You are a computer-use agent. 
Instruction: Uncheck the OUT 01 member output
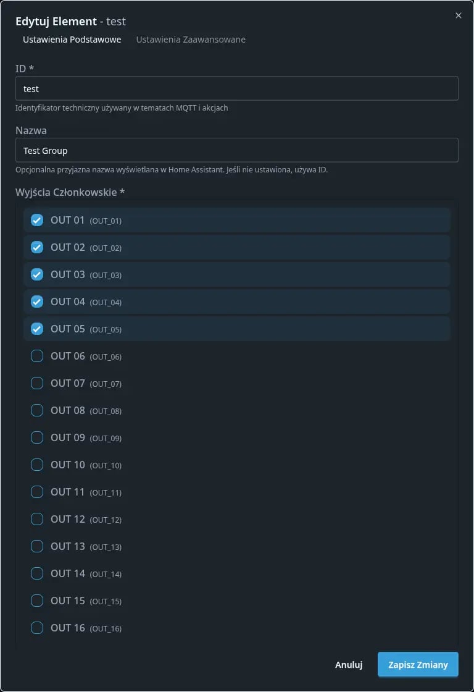pyautogui.click(x=36, y=220)
